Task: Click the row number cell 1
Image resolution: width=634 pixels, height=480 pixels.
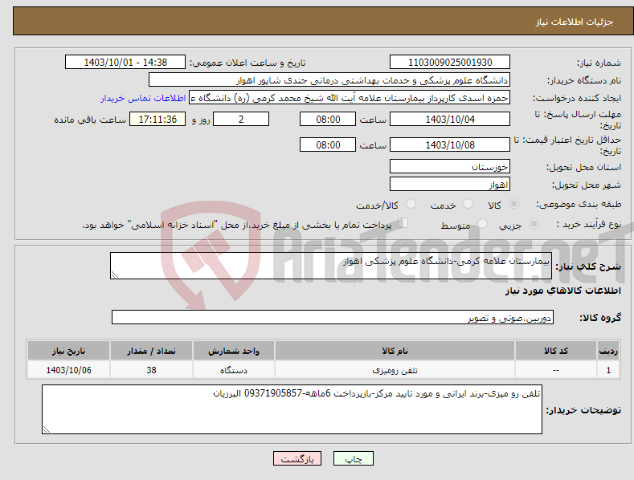Action: point(608,370)
